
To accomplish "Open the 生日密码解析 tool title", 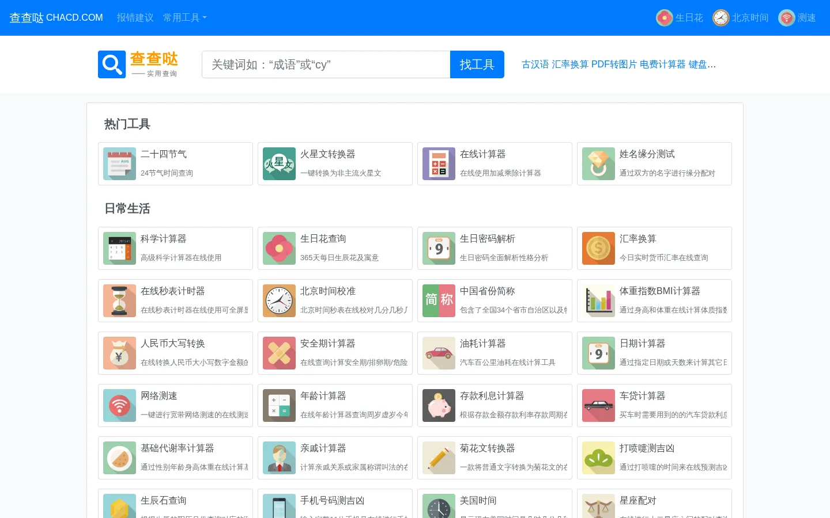I will [x=488, y=239].
